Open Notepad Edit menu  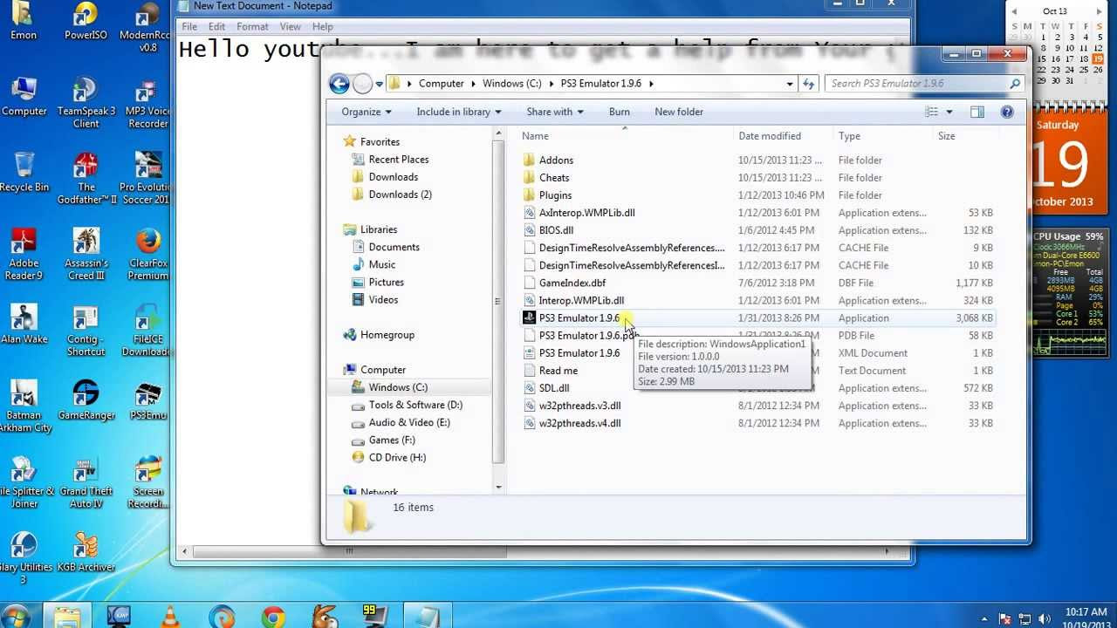pyautogui.click(x=217, y=27)
